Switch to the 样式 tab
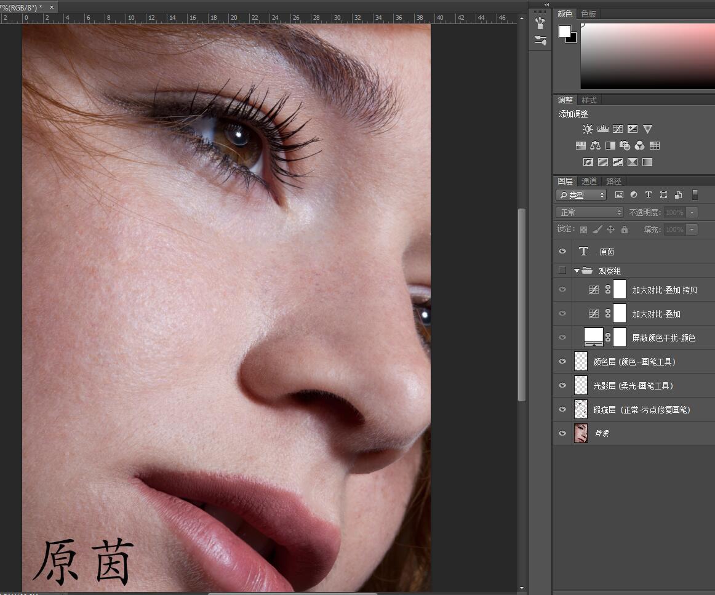This screenshot has height=595, width=715. click(x=589, y=100)
